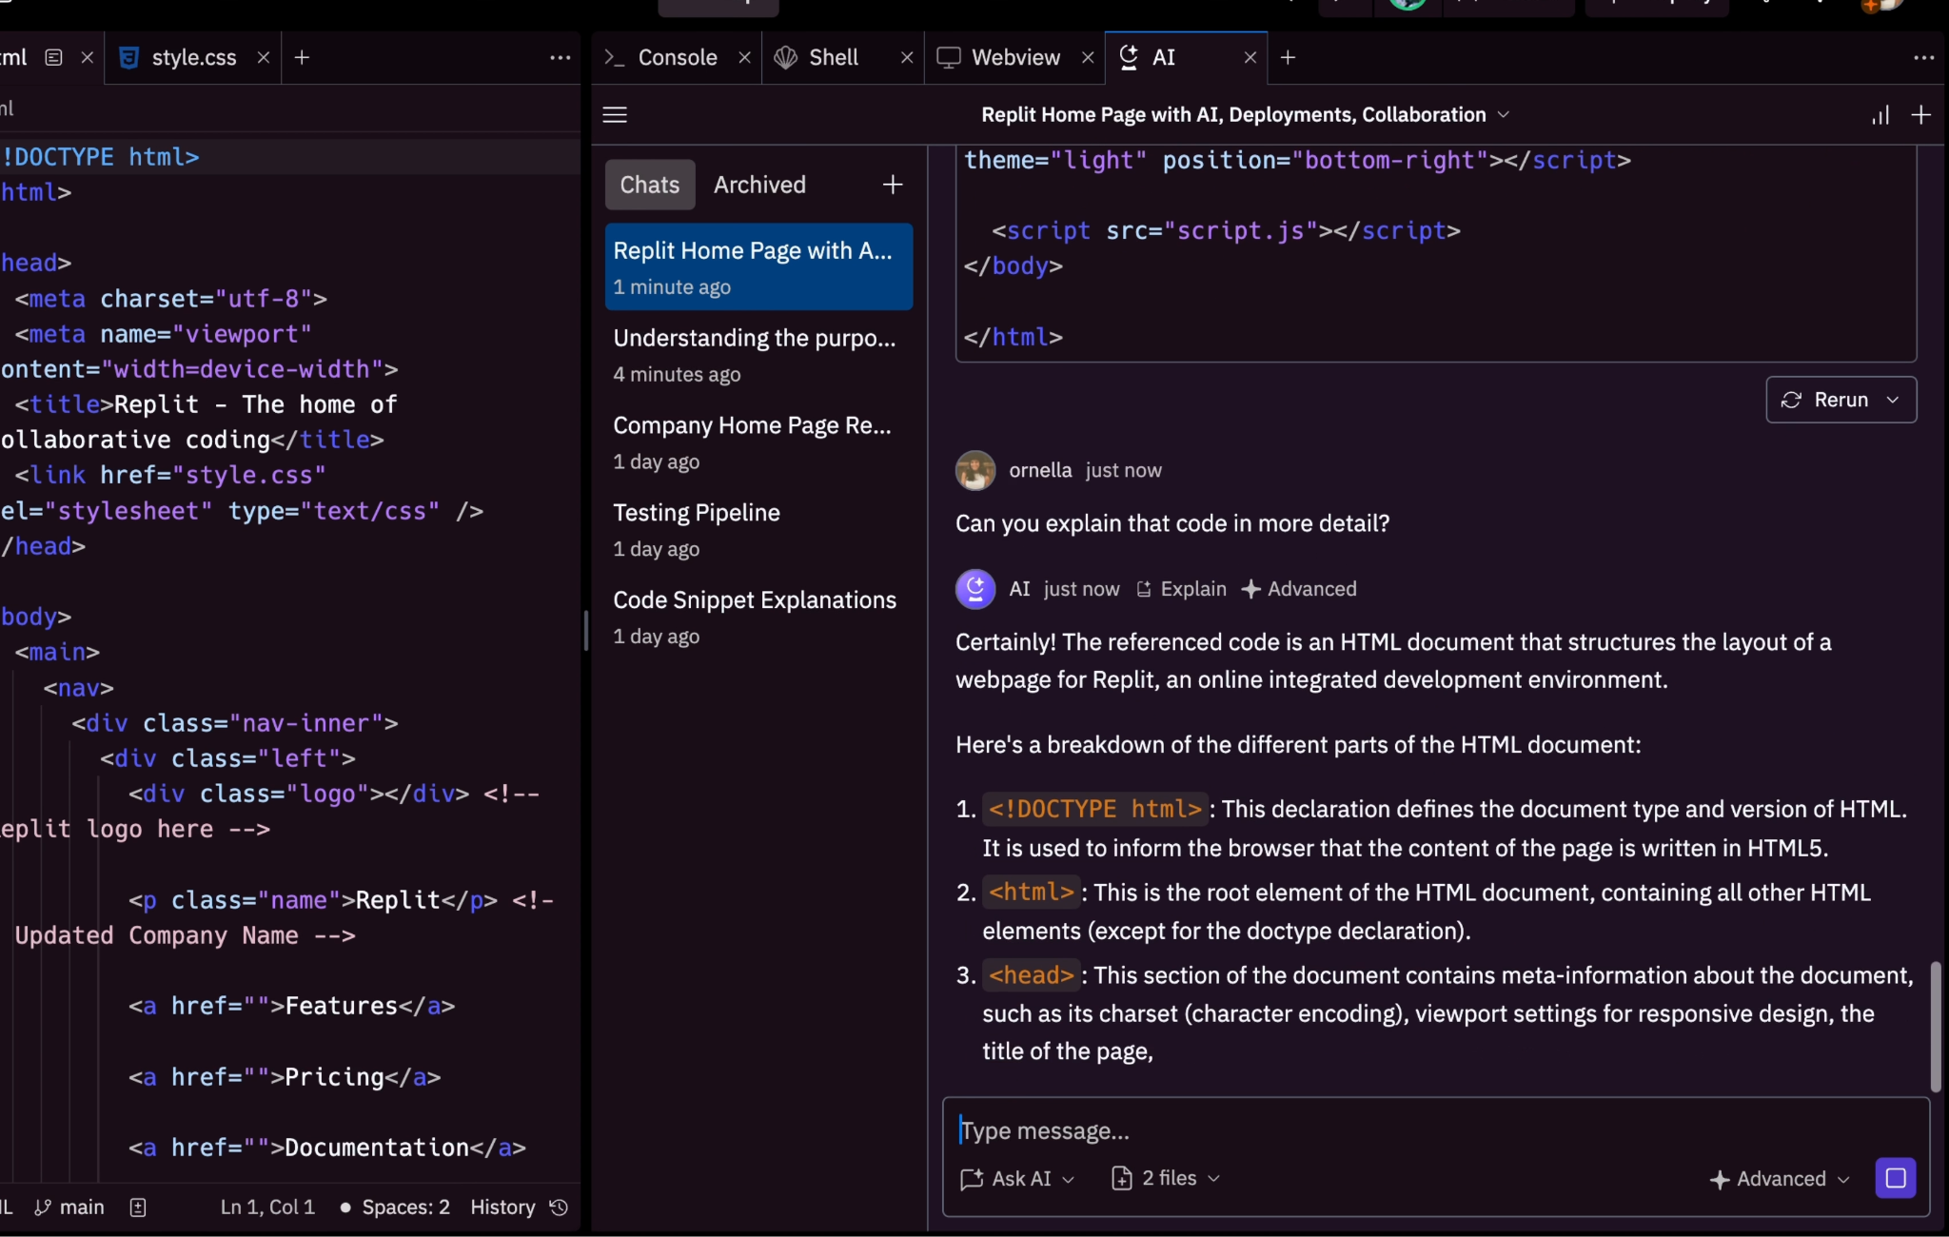
Task: Close the style.css tab
Action: 264,57
